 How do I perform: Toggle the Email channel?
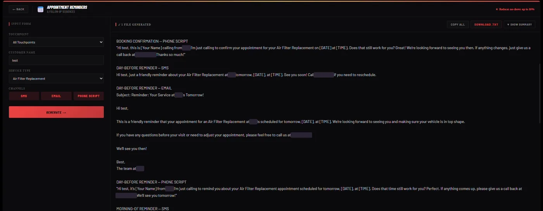point(56,96)
